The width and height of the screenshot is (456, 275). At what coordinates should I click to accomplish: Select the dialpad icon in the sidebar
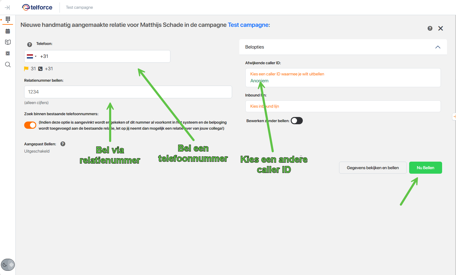(8, 19)
